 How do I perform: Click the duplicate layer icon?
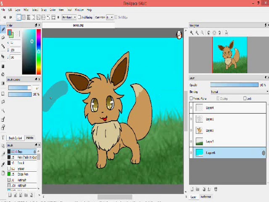pos(203,189)
